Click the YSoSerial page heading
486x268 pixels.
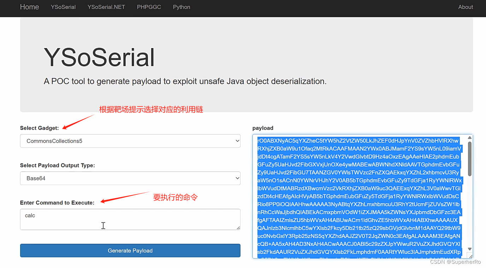(x=99, y=57)
